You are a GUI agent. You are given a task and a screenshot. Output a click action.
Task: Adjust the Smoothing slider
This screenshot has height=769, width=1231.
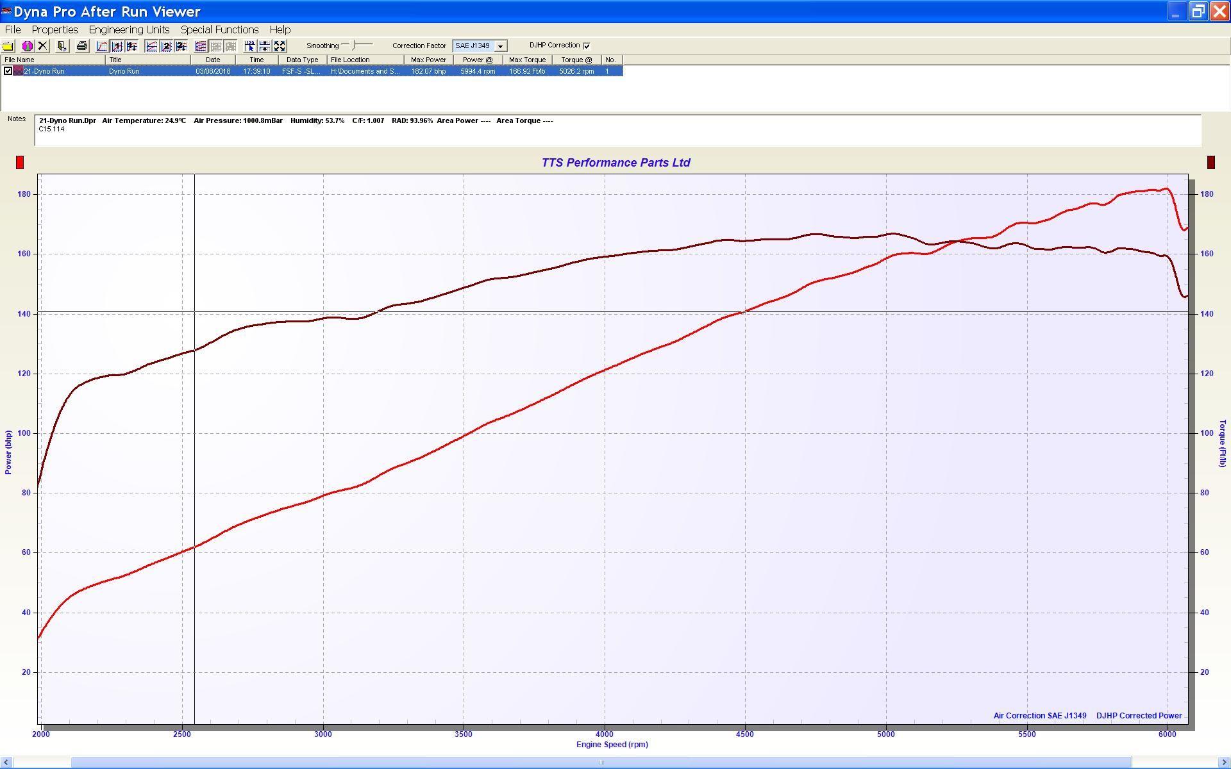pos(355,45)
